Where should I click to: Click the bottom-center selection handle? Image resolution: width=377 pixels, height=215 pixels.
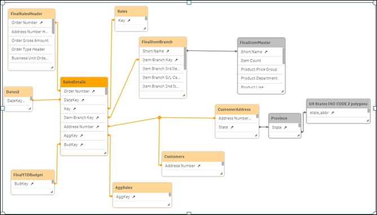[x=189, y=213]
